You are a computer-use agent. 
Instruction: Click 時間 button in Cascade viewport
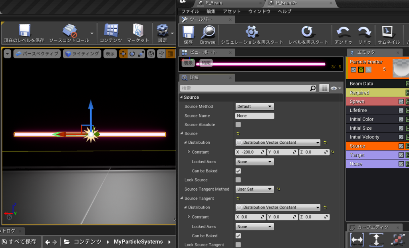tap(206, 63)
